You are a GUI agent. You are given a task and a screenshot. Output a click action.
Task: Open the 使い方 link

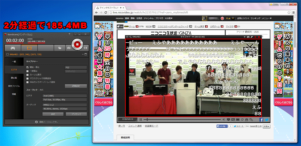[x=121, y=126]
